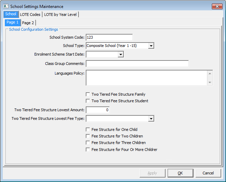Click the School System Code field
Image resolution: width=226 pixels, height=182 pixels.
tap(109, 37)
